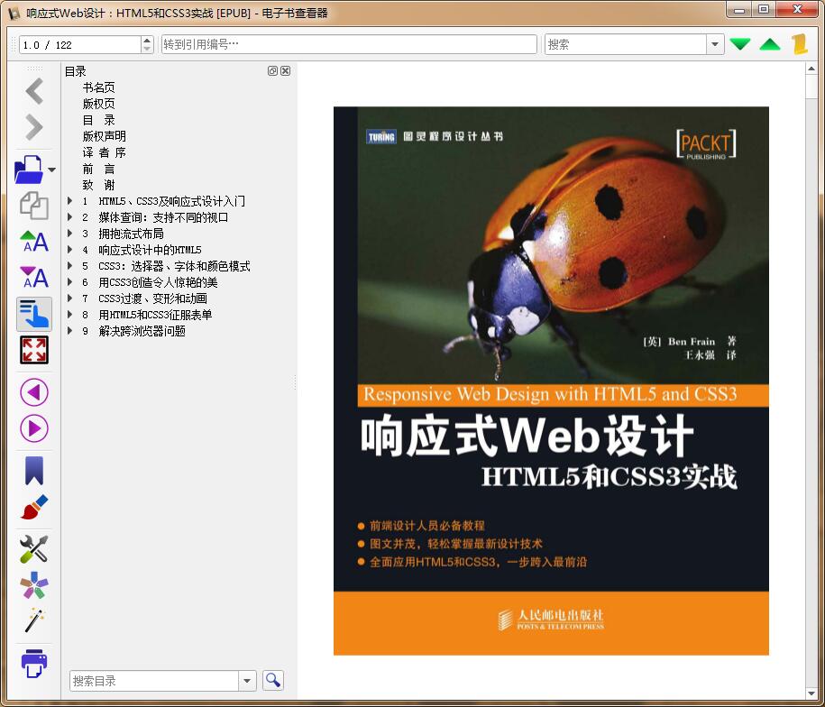The height and width of the screenshot is (707, 825).
Task: Open chapter title CSS3过渡、变形和动画
Action: [152, 298]
